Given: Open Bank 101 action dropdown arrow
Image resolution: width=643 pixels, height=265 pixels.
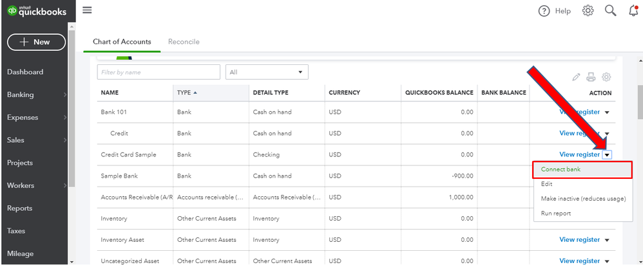Looking at the screenshot, I should (608, 112).
